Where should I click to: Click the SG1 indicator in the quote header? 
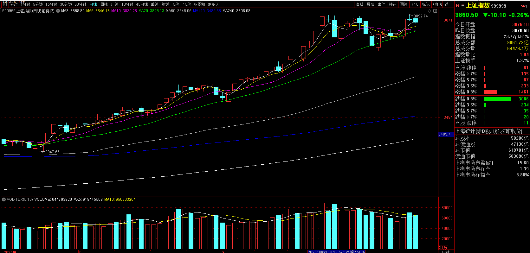(x=524, y=6)
